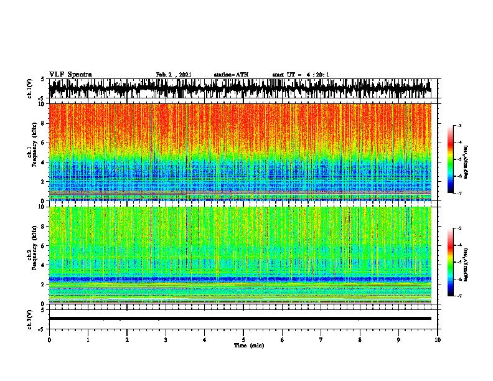This screenshot has width=493, height=381.
Task: Click the ch.1 voltage waveform trace
Action: [x=240, y=88]
